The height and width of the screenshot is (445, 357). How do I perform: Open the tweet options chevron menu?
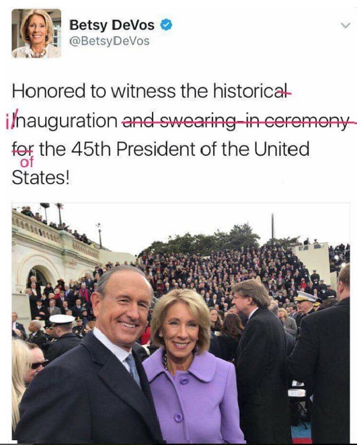(345, 26)
